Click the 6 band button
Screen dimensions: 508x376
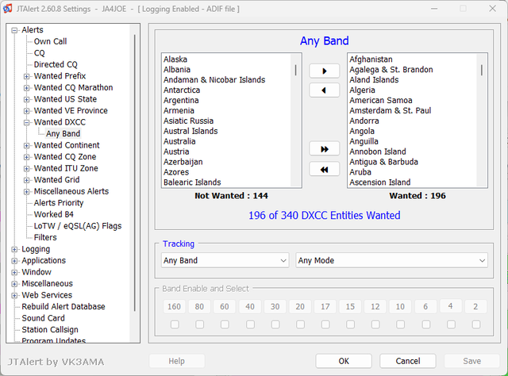click(x=425, y=306)
